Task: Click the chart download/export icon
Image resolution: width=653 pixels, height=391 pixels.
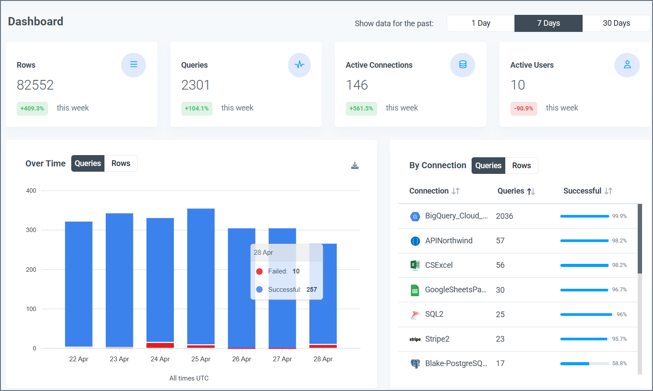Action: pyautogui.click(x=355, y=165)
